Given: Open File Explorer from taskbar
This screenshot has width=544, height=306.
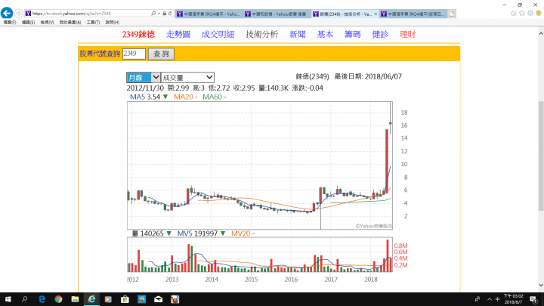Looking at the screenshot, I should click(x=75, y=299).
